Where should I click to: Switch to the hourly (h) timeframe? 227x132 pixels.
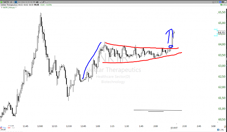[x=27, y=2]
